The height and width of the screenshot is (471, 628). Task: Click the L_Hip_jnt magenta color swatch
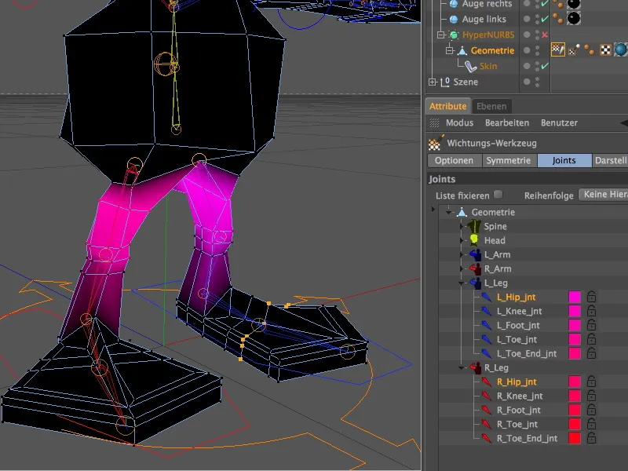click(575, 297)
